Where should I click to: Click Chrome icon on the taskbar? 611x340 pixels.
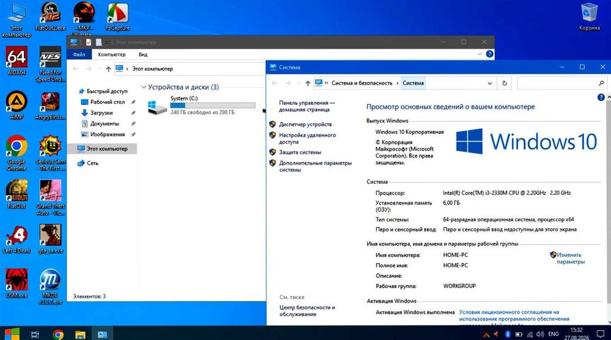click(58, 334)
